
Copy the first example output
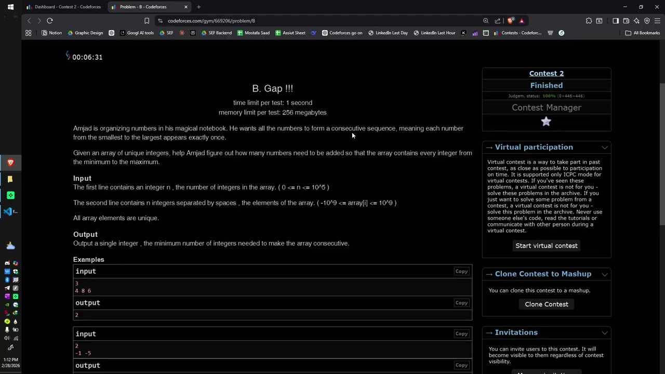pos(461,303)
